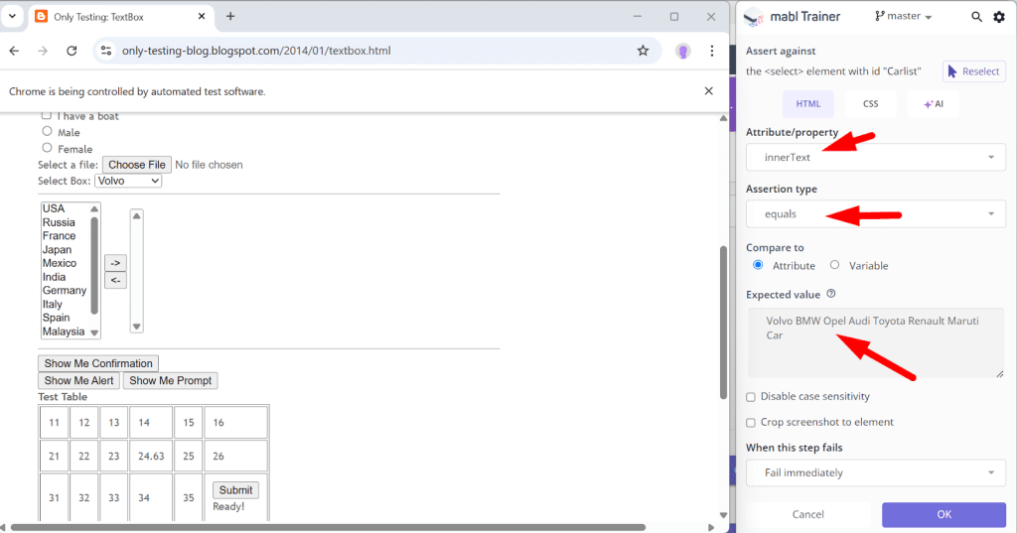Click the Expected value text area
Viewport: 1017px width, 533px height.
coord(876,342)
